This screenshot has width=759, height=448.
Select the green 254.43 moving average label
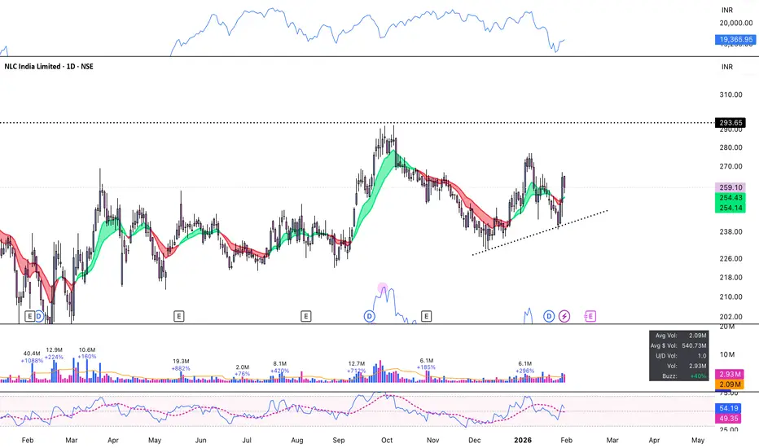[730, 198]
